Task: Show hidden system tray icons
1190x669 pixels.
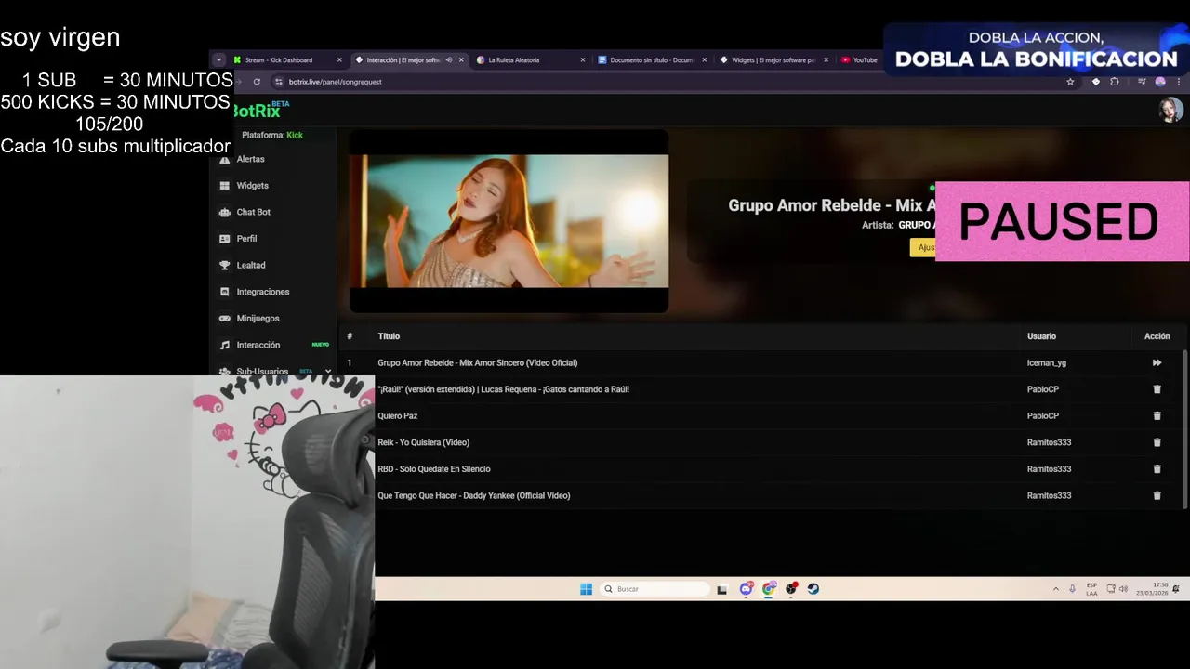Action: click(1055, 589)
